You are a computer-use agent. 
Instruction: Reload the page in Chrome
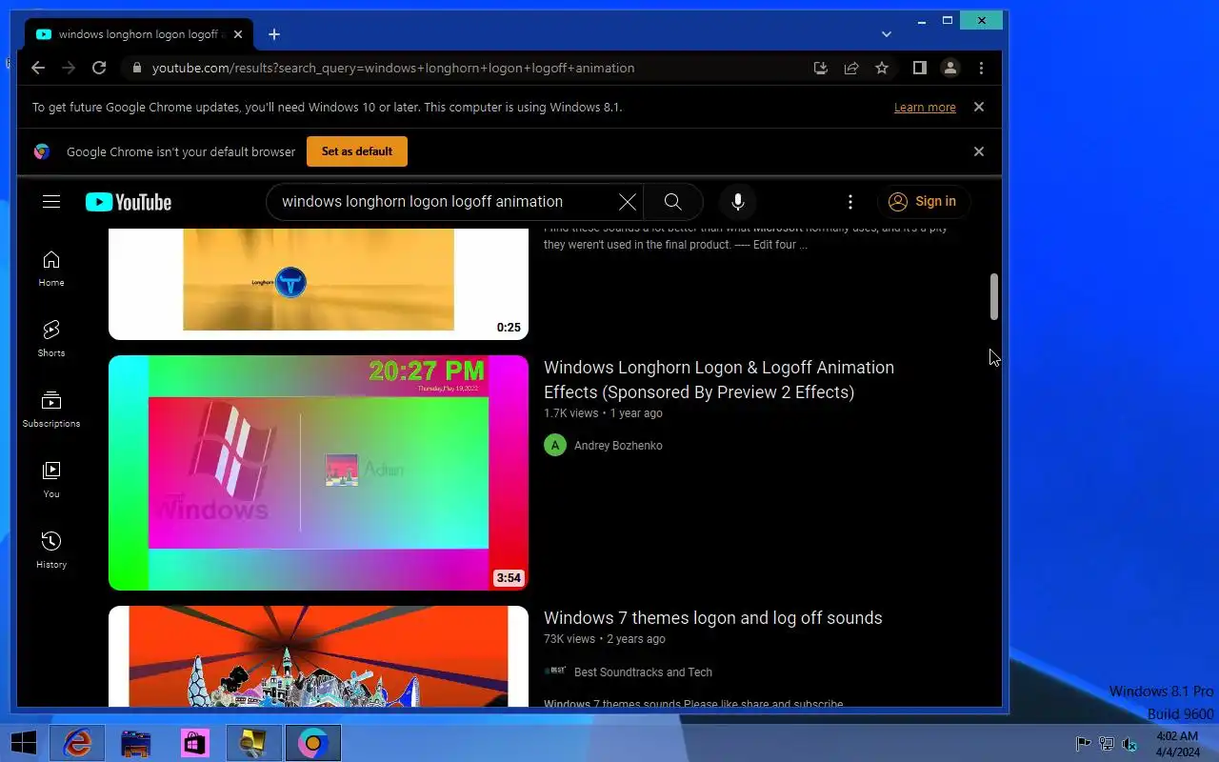[99, 68]
